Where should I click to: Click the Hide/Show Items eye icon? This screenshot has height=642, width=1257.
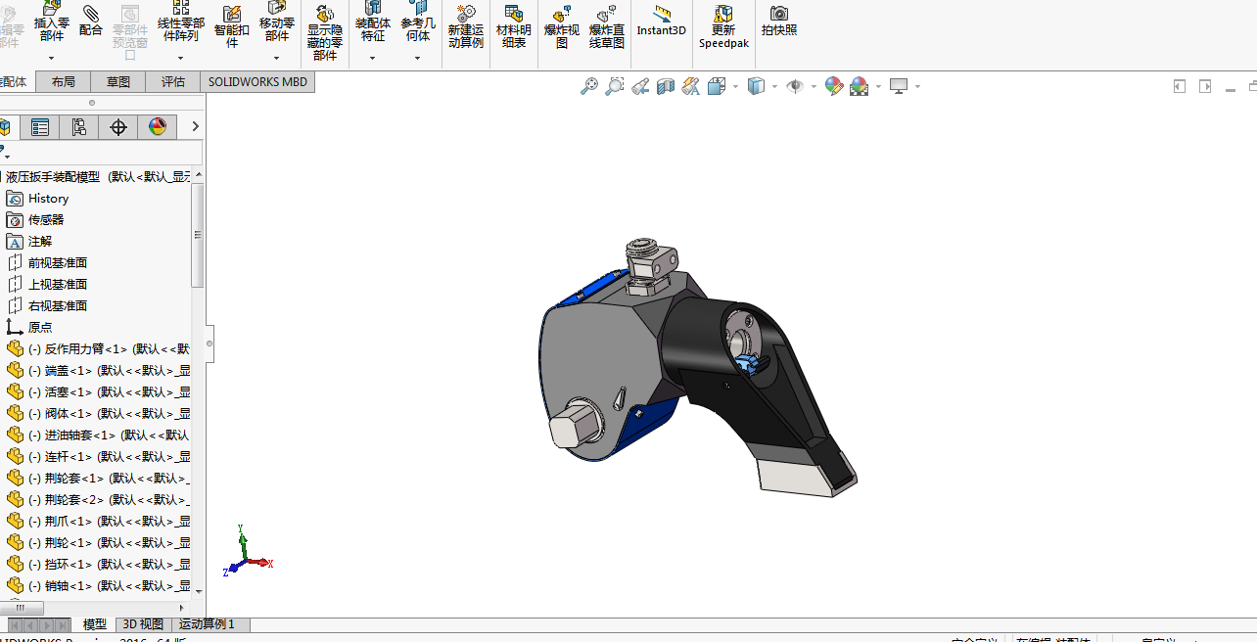tap(795, 86)
